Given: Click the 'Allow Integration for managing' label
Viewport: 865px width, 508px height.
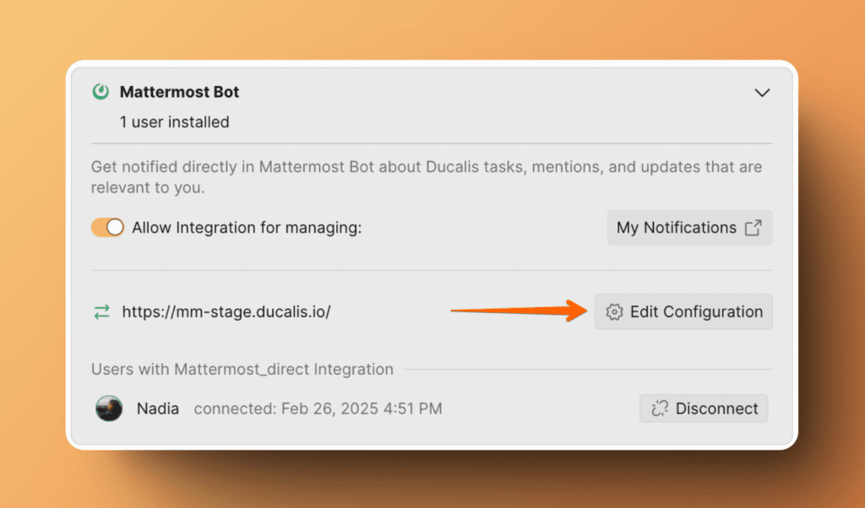Looking at the screenshot, I should [247, 228].
